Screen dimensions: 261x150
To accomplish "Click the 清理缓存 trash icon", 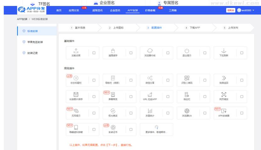I will [x=113, y=51].
